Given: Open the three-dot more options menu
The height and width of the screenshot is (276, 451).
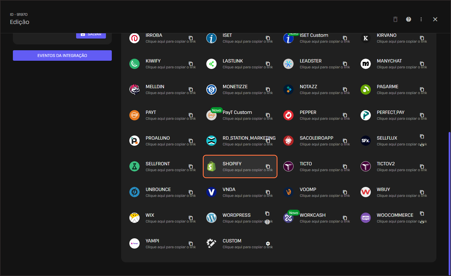Looking at the screenshot, I should click(421, 19).
